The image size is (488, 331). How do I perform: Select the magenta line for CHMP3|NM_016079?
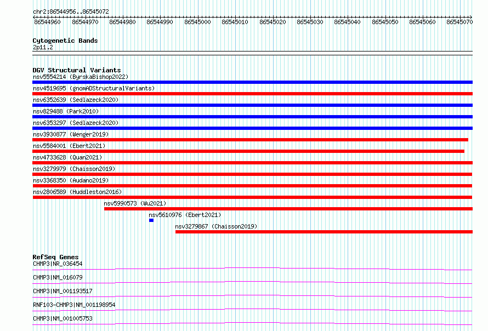[x=252, y=282]
